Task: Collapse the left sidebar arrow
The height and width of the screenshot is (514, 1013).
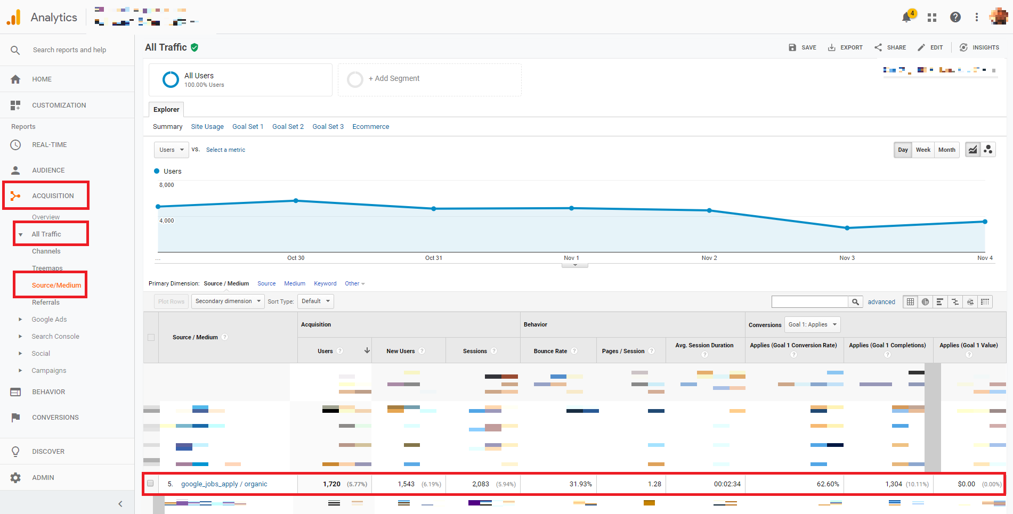Action: (x=120, y=504)
